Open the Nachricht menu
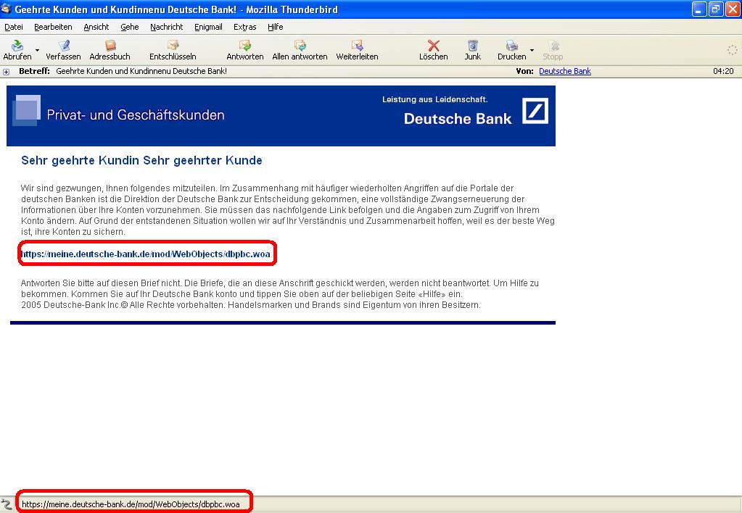This screenshot has width=742, height=513. pyautogui.click(x=167, y=27)
